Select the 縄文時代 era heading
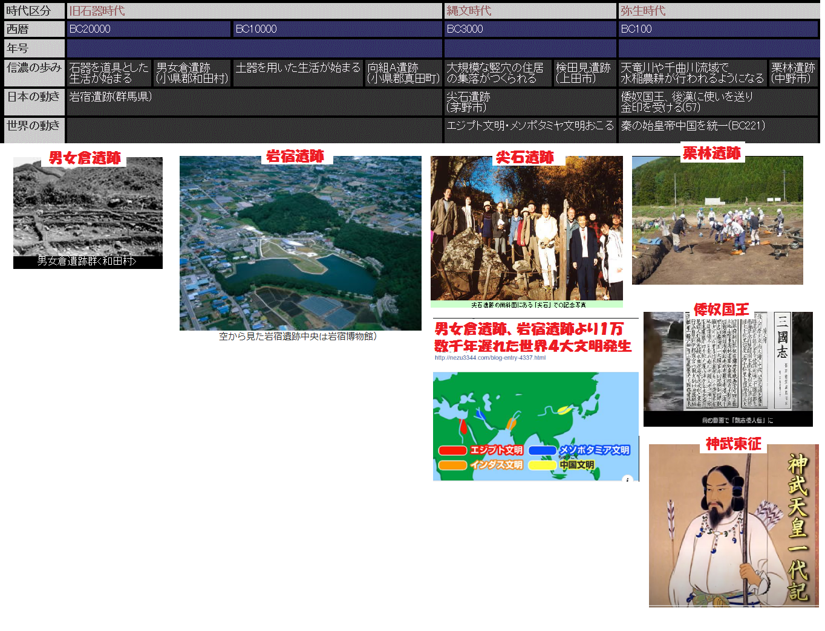The height and width of the screenshot is (631, 825). (x=469, y=11)
